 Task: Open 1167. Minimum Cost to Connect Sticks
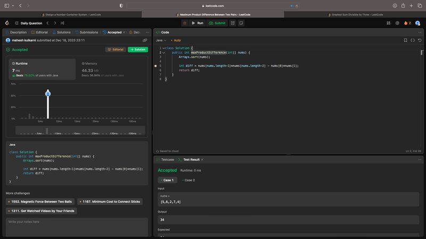(110, 202)
